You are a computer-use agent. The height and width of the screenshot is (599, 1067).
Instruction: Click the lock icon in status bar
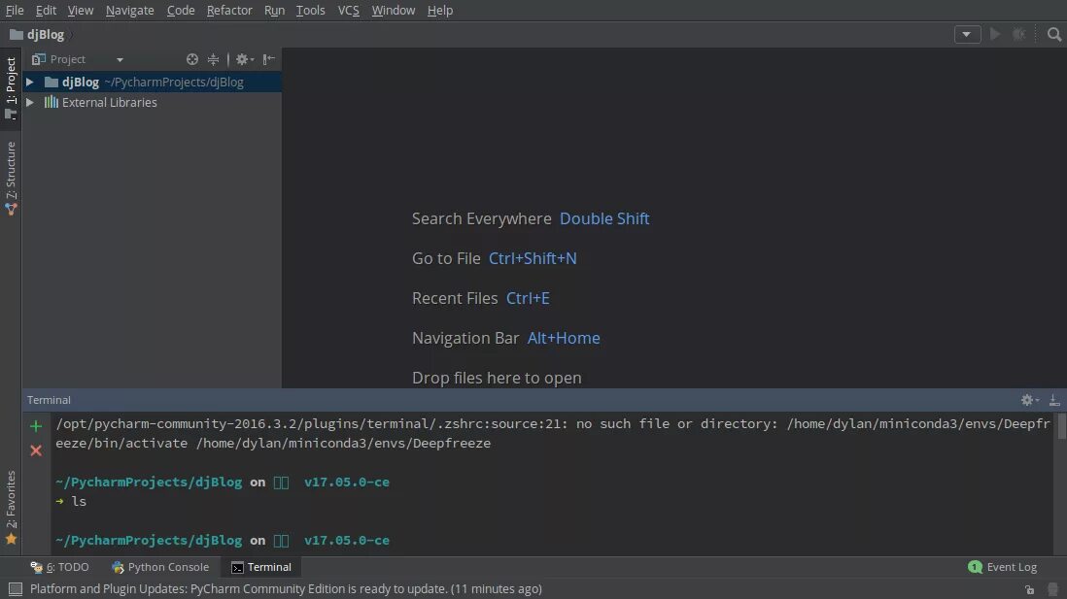1029,589
